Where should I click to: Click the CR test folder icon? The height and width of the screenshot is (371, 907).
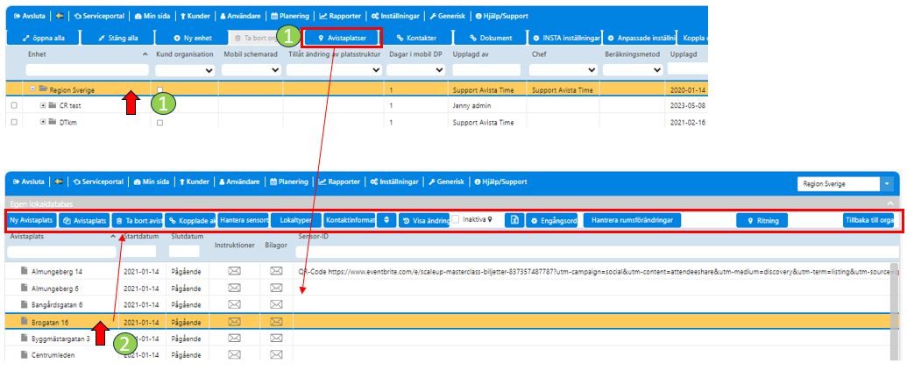(53, 106)
